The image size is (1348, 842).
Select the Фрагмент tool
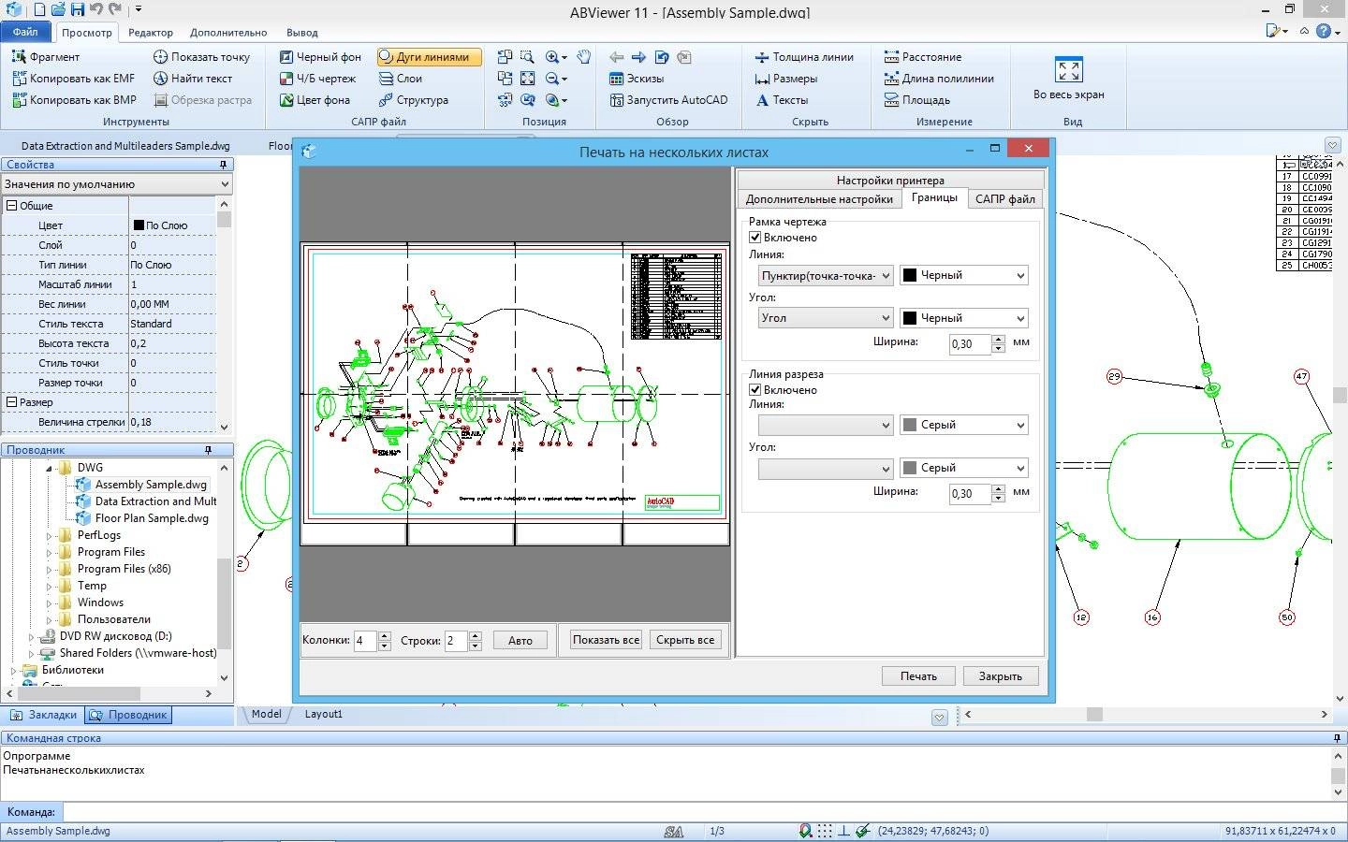(x=45, y=57)
